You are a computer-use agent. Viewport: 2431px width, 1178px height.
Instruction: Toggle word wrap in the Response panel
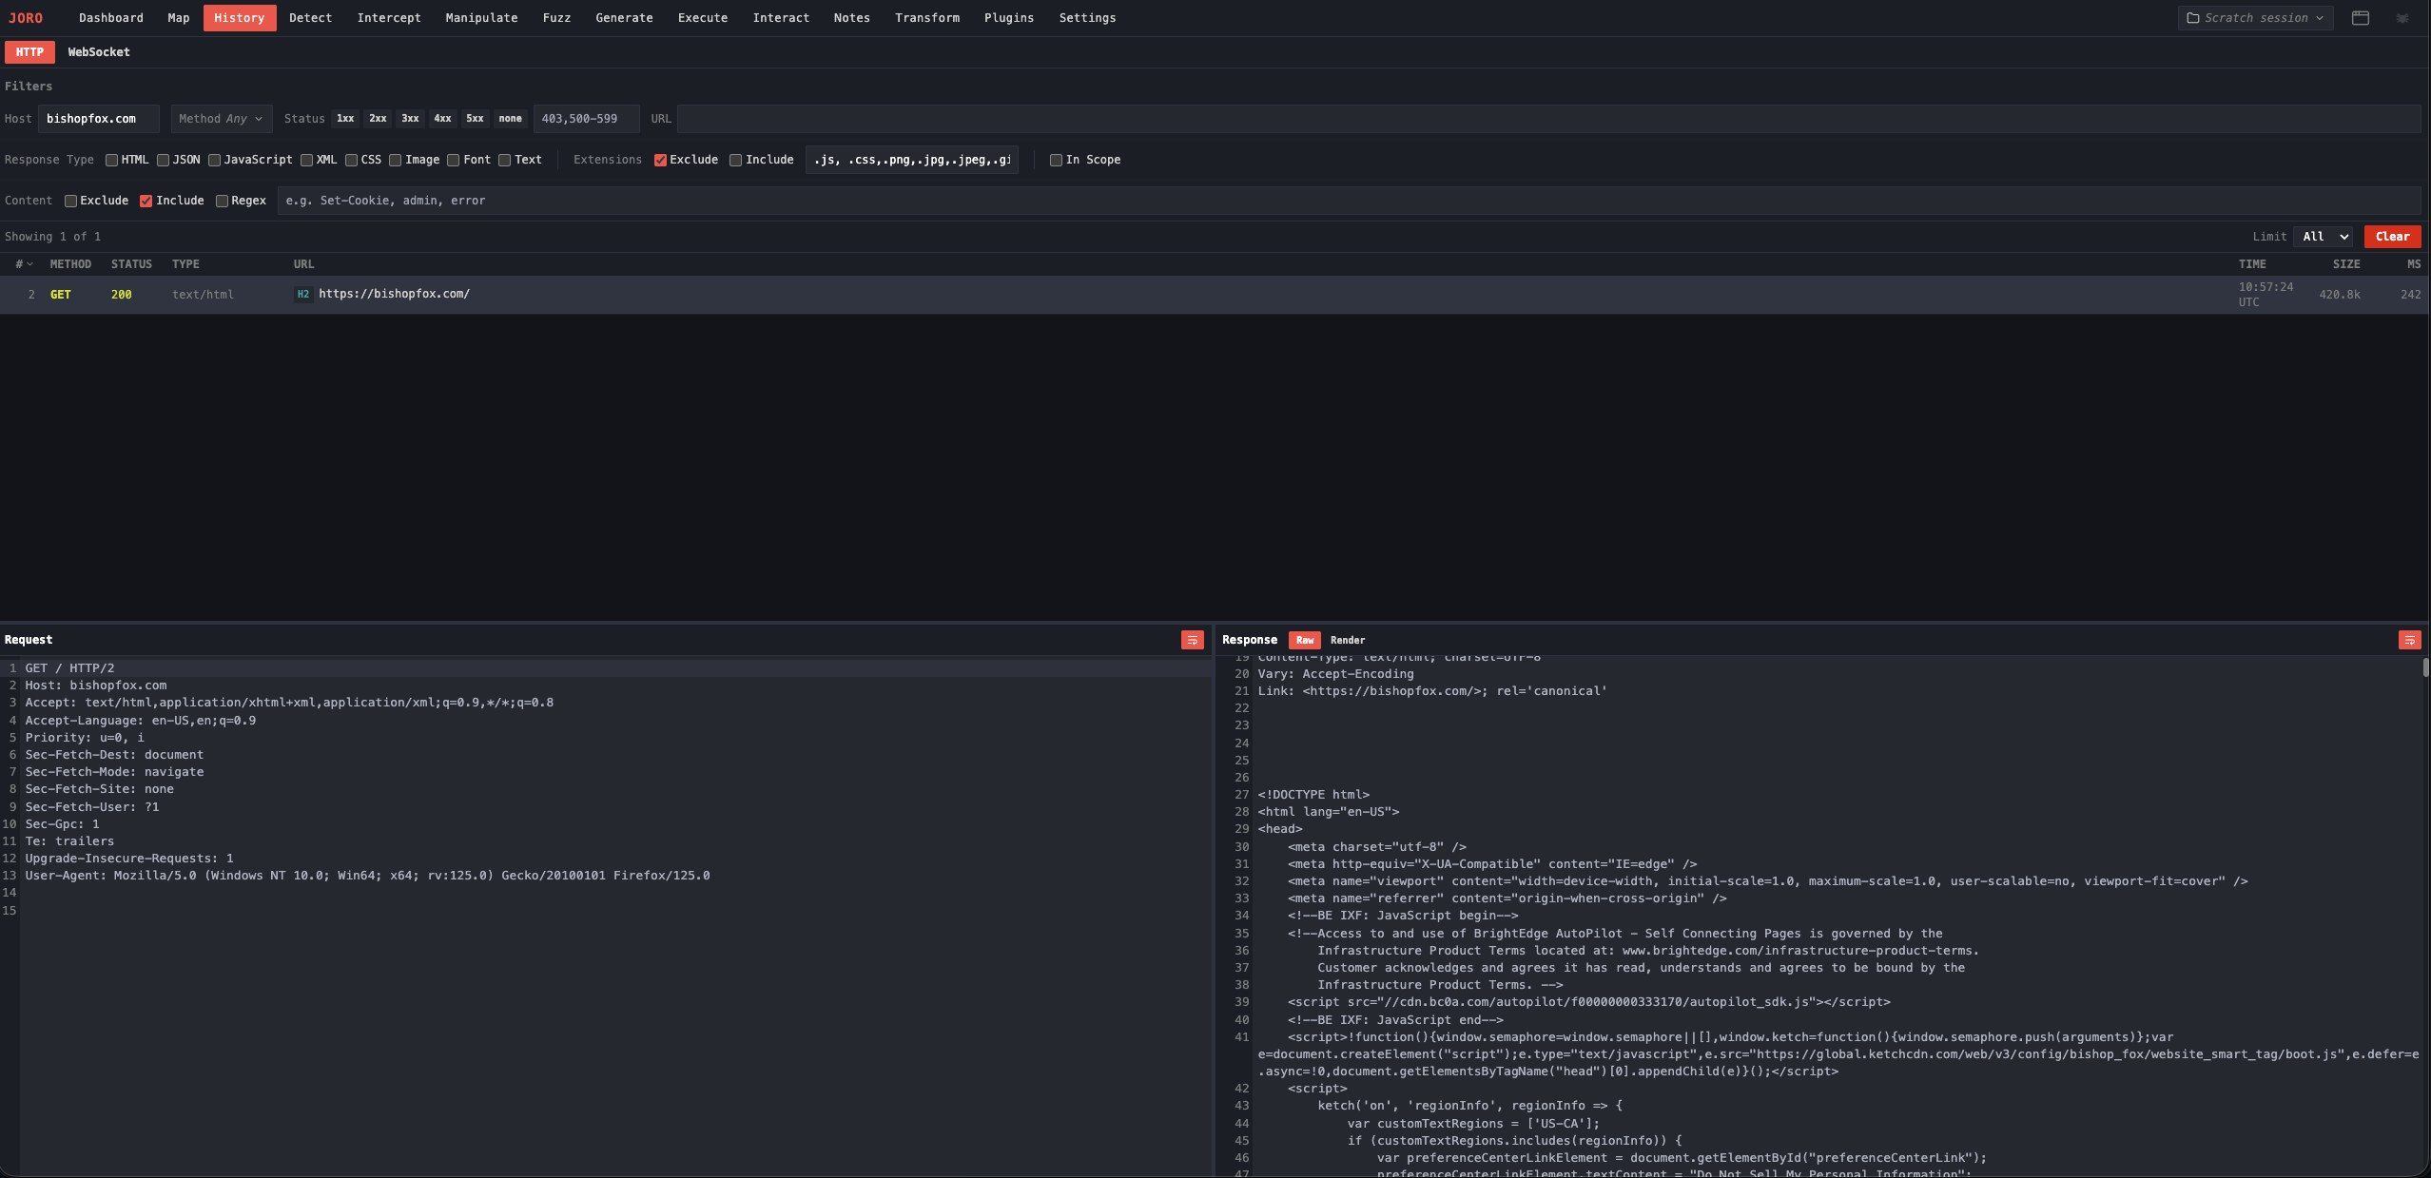click(x=2409, y=640)
